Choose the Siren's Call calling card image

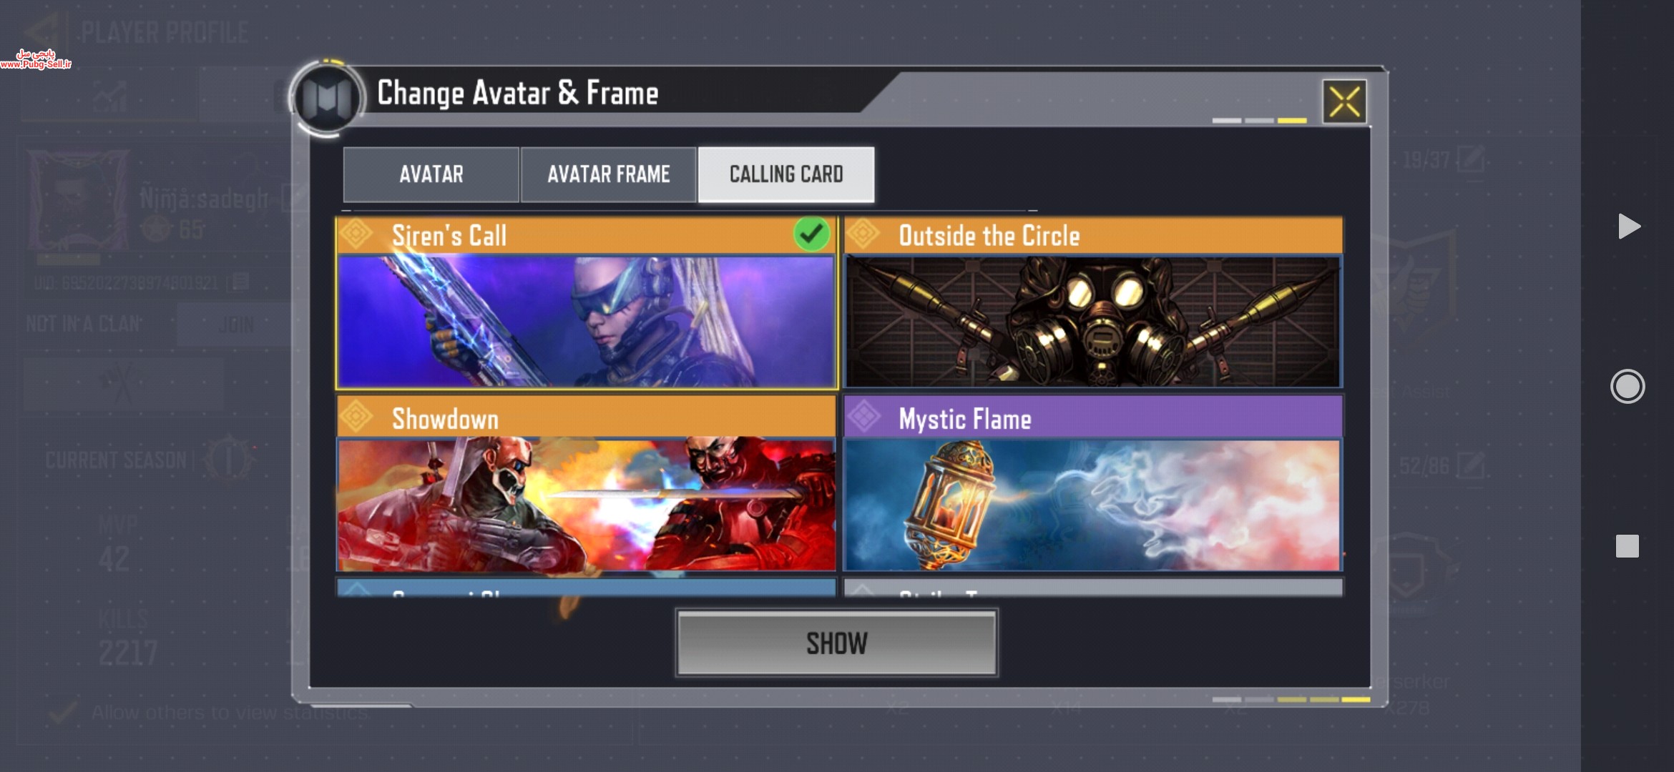click(x=586, y=322)
